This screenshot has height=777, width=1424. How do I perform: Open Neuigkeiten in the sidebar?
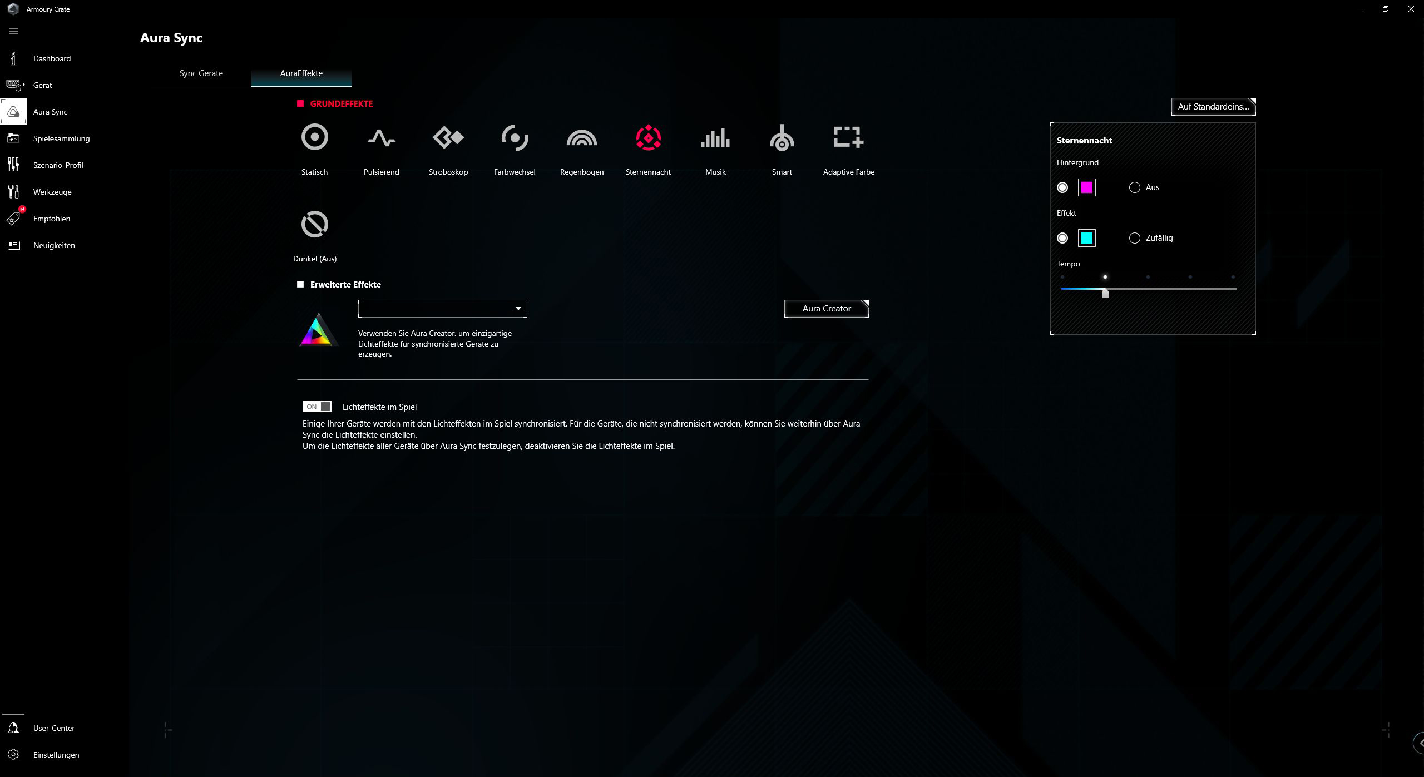54,245
